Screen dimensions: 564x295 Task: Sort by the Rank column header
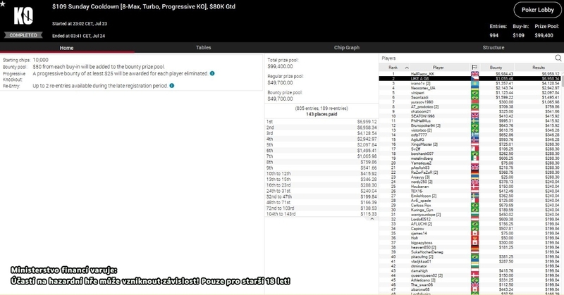point(393,67)
